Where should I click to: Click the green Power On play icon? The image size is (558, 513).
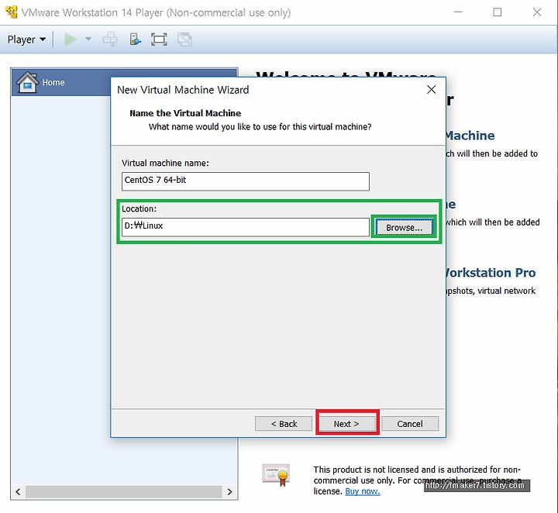70,39
